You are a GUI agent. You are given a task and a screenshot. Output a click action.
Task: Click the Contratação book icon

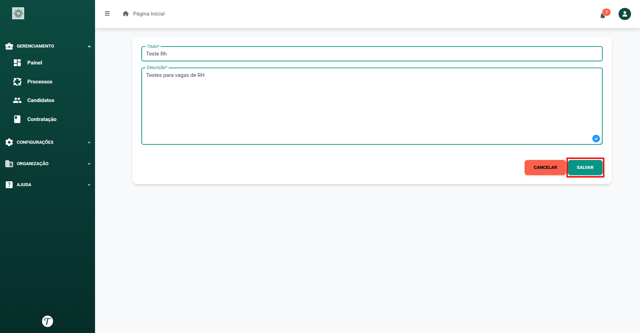17,119
